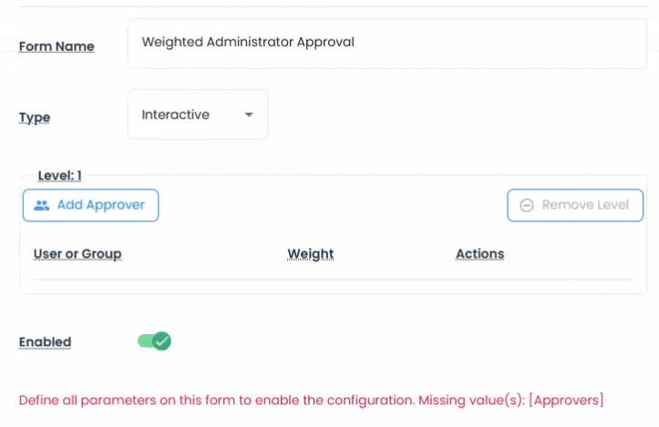Click the minus-circle icon on Remove Level
This screenshot has height=427, width=659.
point(526,206)
